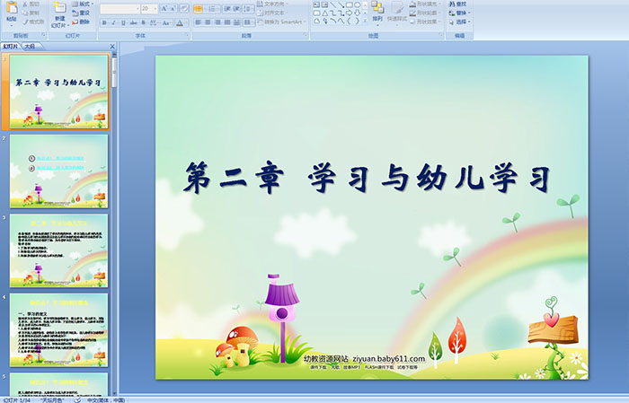Open Quick Styles (快速样式) gallery
This screenshot has height=403, width=629.
click(x=397, y=12)
